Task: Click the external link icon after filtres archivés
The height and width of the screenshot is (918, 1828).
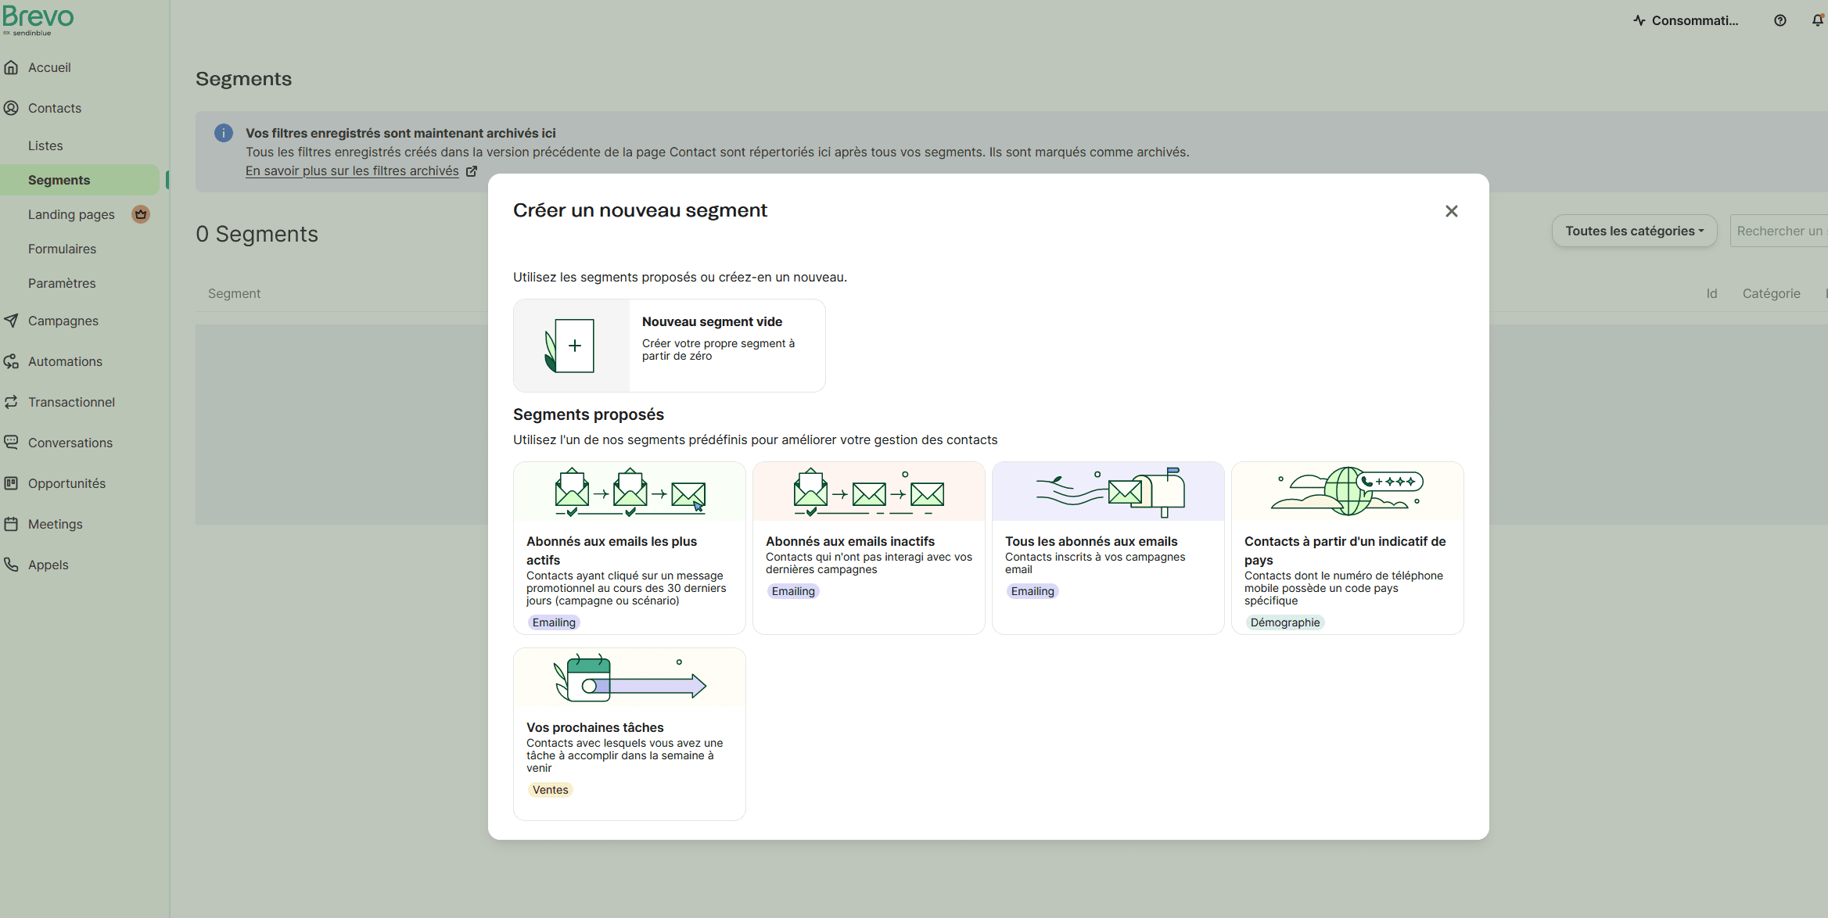Action: tap(472, 171)
